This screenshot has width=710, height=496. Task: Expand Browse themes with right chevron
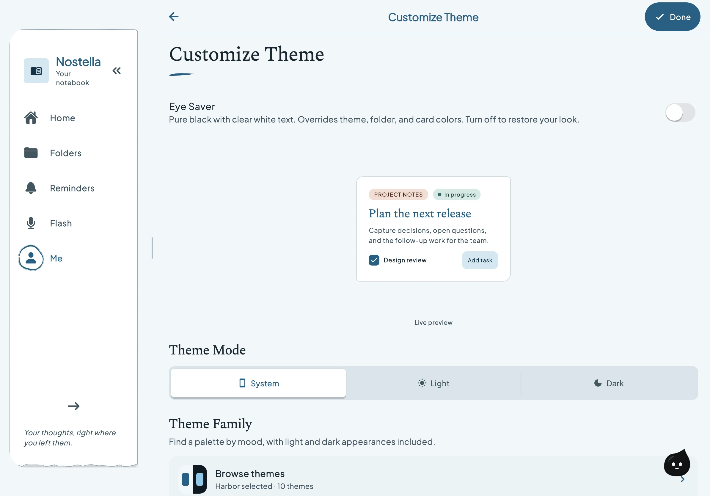[682, 479]
